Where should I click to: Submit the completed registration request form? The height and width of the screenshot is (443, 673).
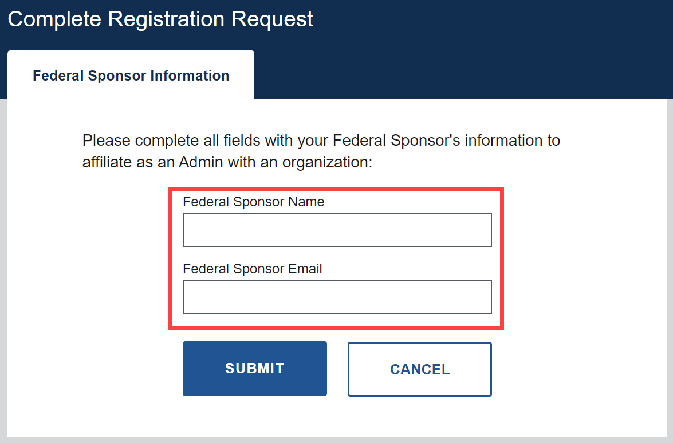[254, 368]
